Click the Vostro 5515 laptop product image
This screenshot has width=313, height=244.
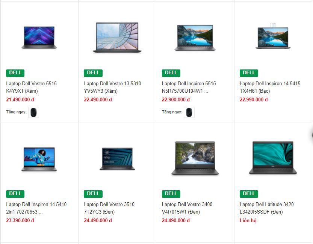(39, 38)
